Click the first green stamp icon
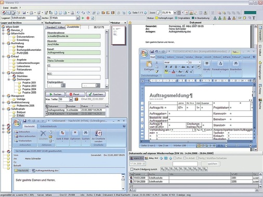Image resolution: width=263 pixels, height=197 pixels. pyautogui.click(x=215, y=18)
